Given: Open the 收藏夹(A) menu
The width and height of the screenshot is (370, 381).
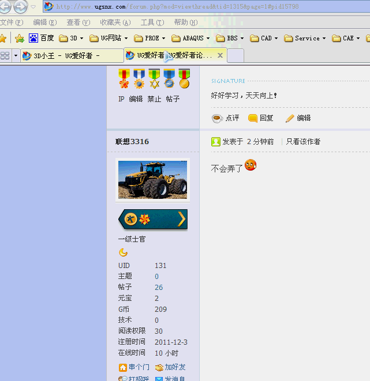Looking at the screenshot, I should point(115,22).
